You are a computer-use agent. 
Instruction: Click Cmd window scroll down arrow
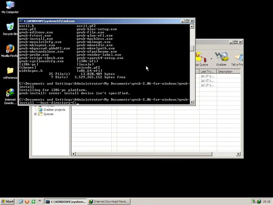tap(192, 102)
